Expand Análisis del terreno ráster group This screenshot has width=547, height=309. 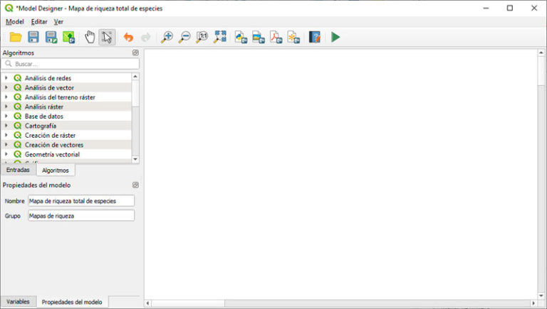pos(6,97)
